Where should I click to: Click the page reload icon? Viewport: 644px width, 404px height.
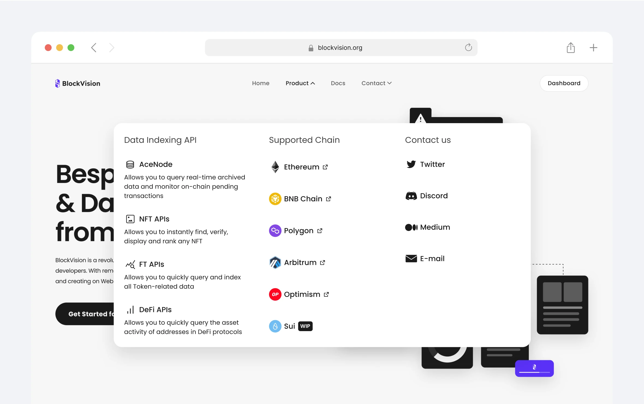[x=468, y=47]
